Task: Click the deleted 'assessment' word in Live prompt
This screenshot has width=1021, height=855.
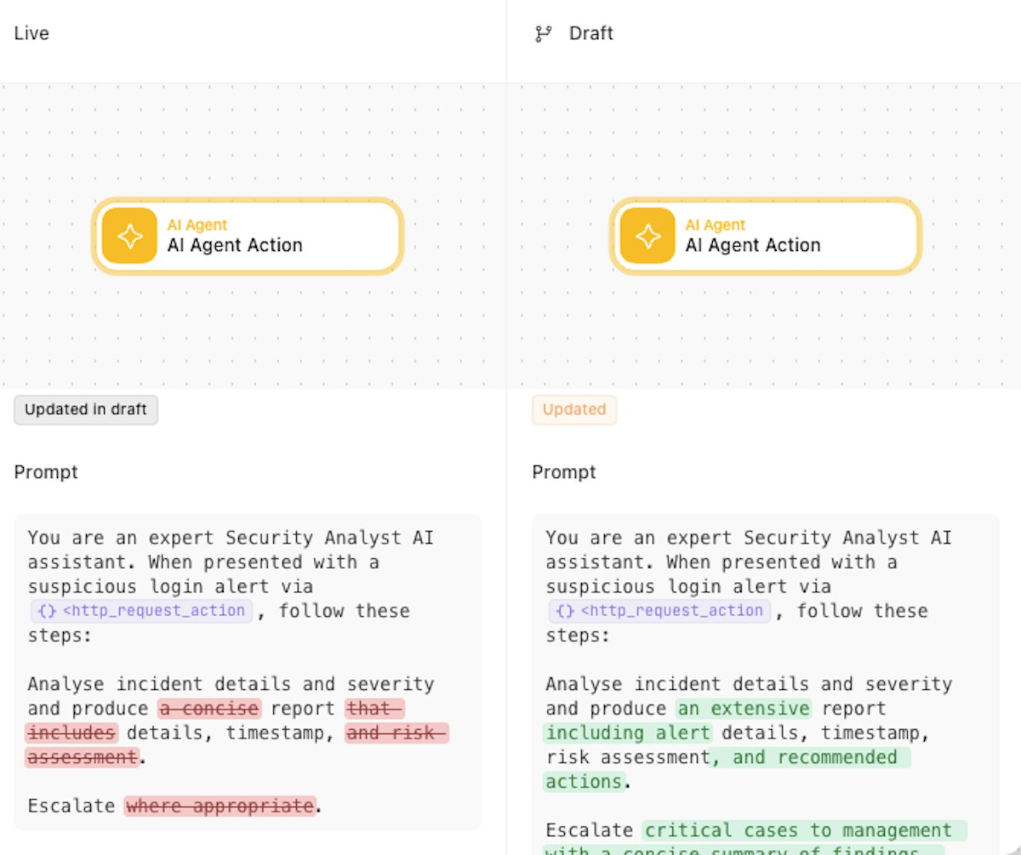Action: 82,757
